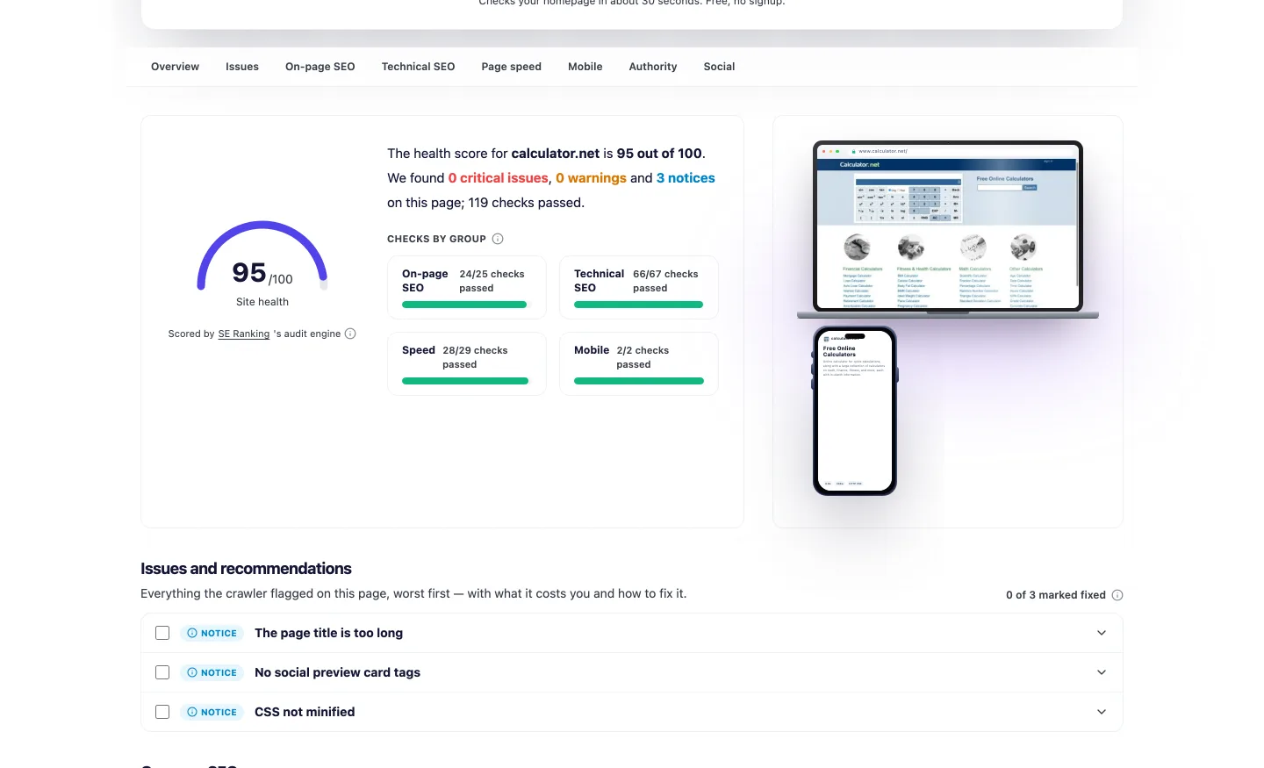1264x768 pixels.
Task: Tick the CSS not minified checkbox
Action: [162, 712]
